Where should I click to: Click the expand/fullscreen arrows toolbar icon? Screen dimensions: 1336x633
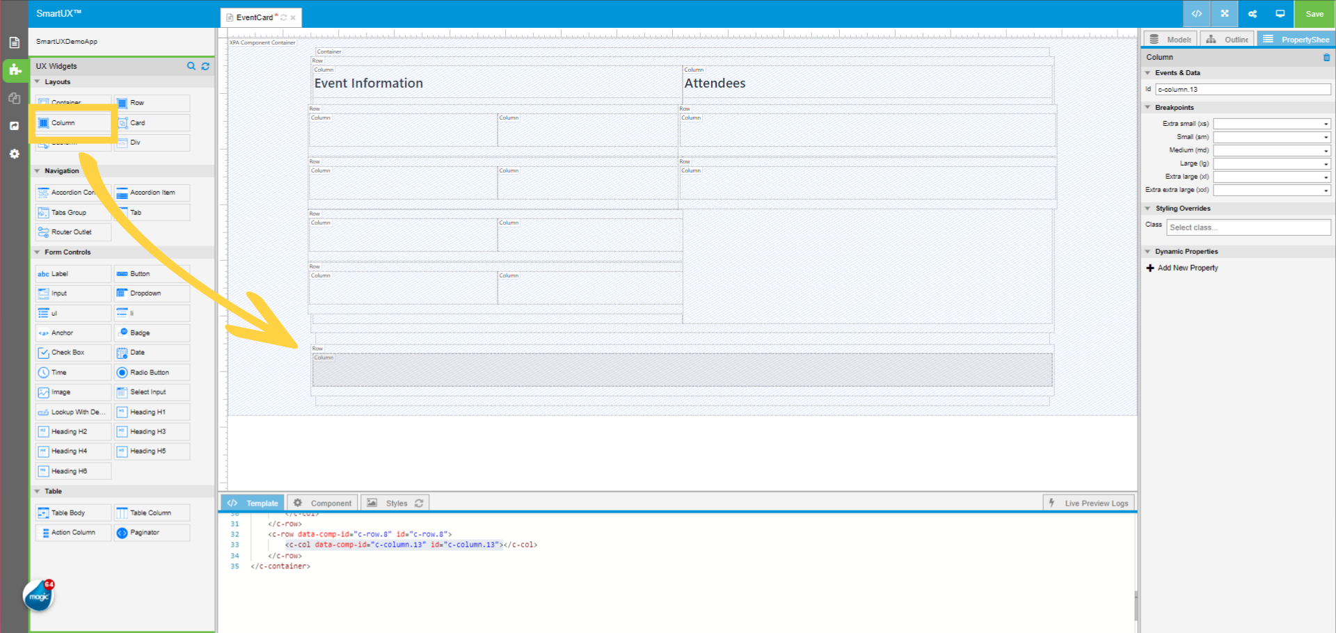click(1224, 14)
